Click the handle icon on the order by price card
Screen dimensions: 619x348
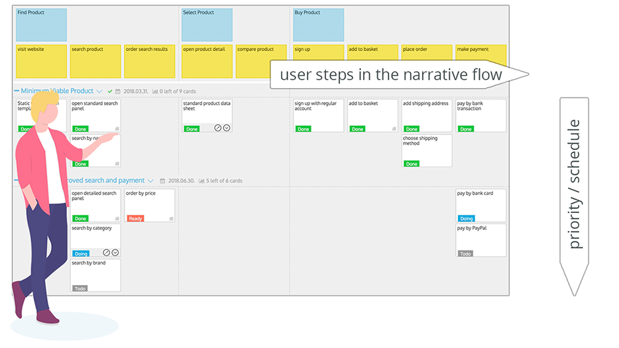point(171,219)
